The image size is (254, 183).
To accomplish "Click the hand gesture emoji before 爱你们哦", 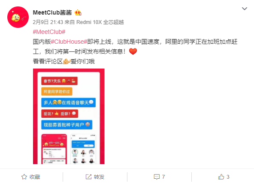I will click(67, 61).
